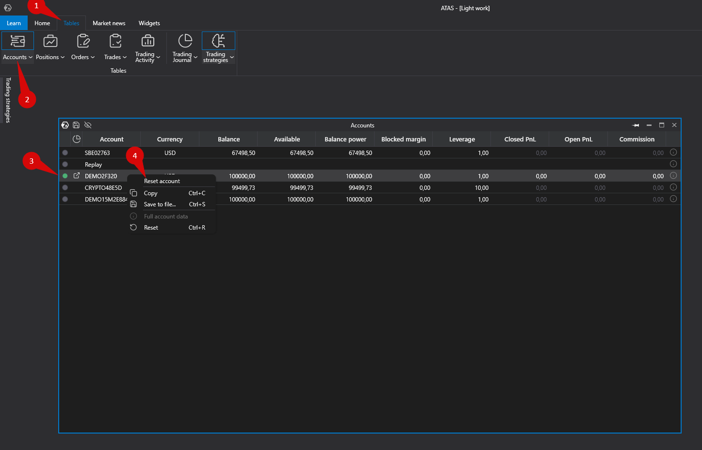Toggle the green status dot for DEMO2F320

tap(65, 176)
